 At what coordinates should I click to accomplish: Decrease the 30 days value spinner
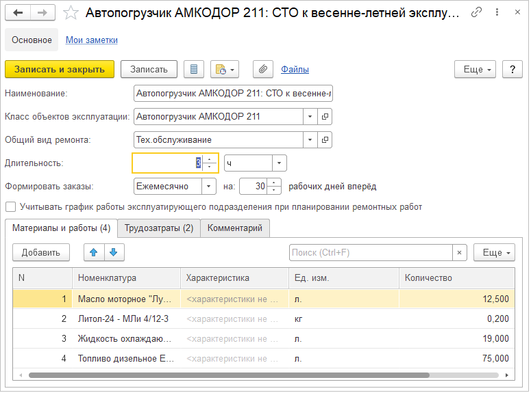[x=274, y=190]
